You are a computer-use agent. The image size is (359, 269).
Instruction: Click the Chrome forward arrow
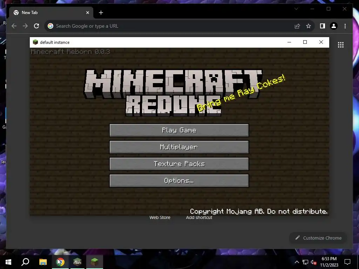click(25, 26)
